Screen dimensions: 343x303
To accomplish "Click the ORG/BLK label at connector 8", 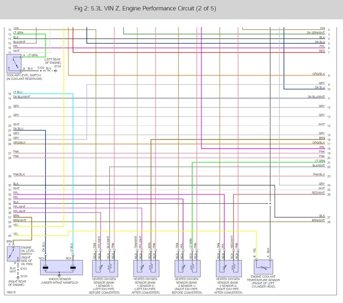I will pyautogui.click(x=319, y=74).
